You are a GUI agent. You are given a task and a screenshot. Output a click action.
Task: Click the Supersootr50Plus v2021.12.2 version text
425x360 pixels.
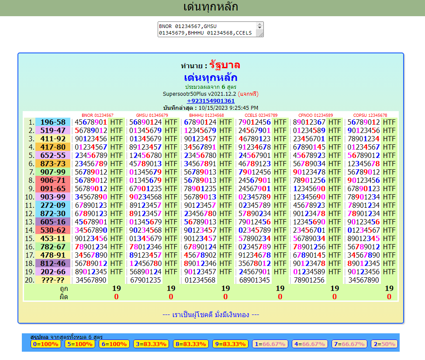point(200,94)
